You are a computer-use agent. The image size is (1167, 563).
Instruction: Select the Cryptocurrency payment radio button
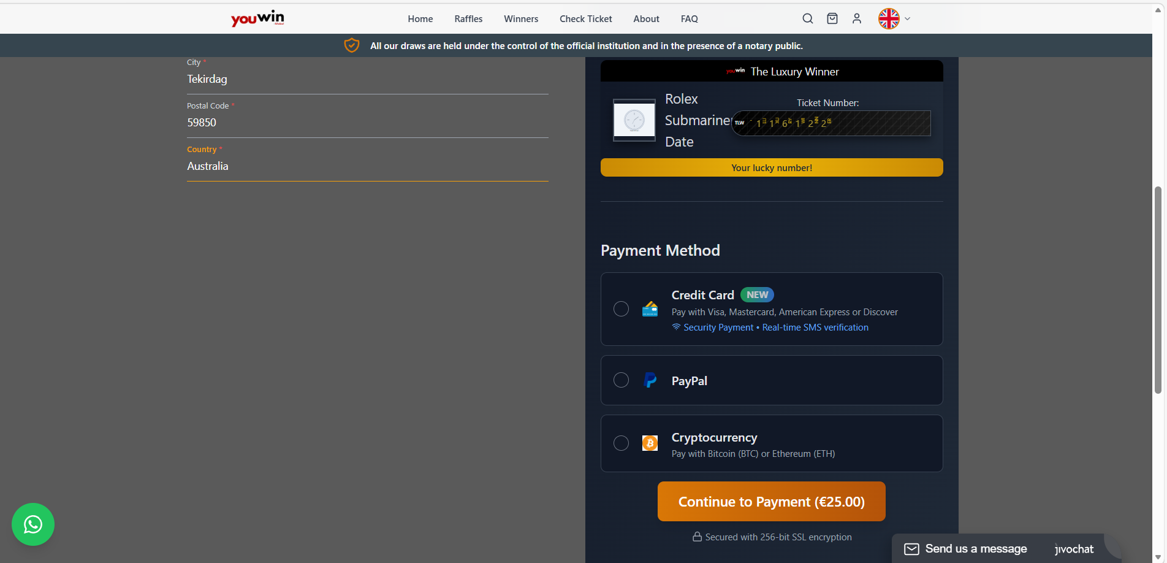coord(621,443)
